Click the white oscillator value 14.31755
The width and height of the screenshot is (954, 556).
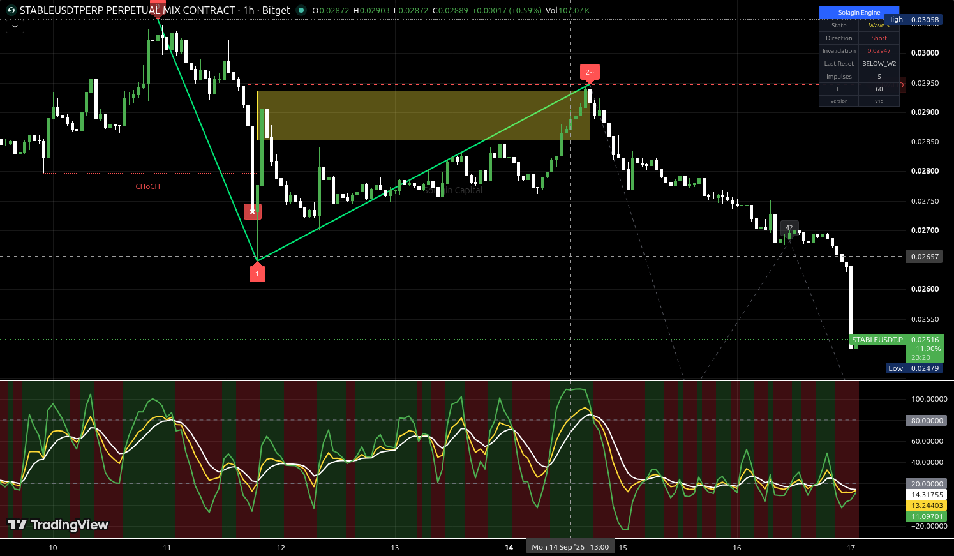click(927, 495)
